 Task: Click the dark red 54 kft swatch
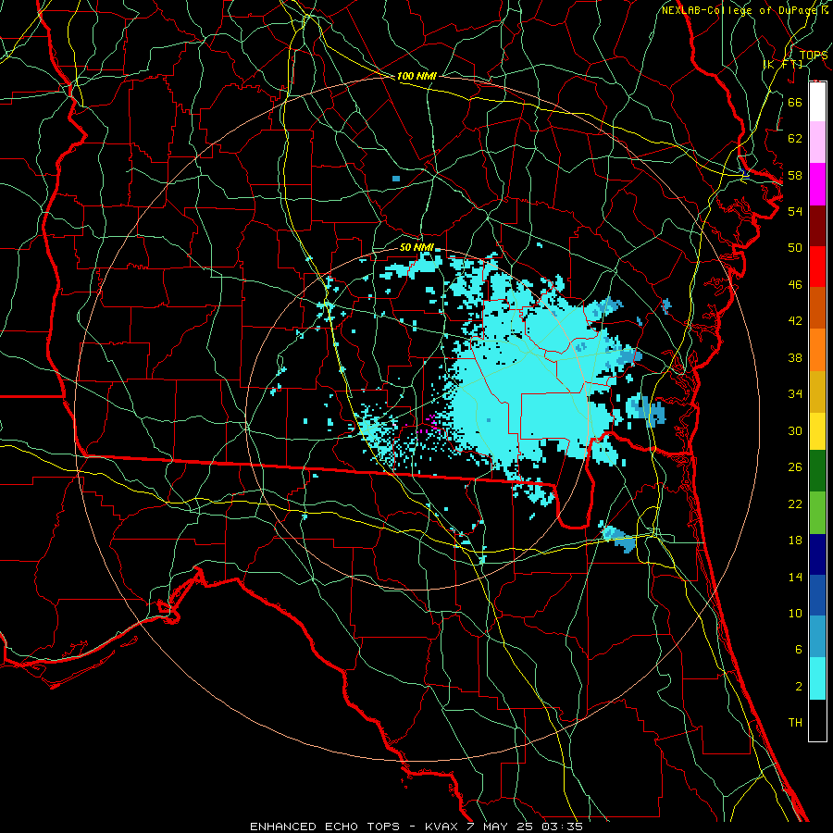pos(817,225)
